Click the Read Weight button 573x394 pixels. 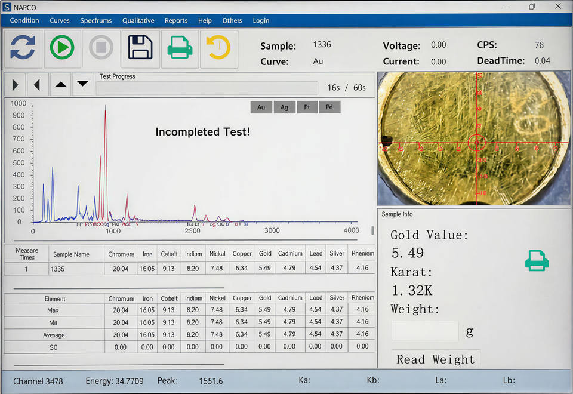436,359
